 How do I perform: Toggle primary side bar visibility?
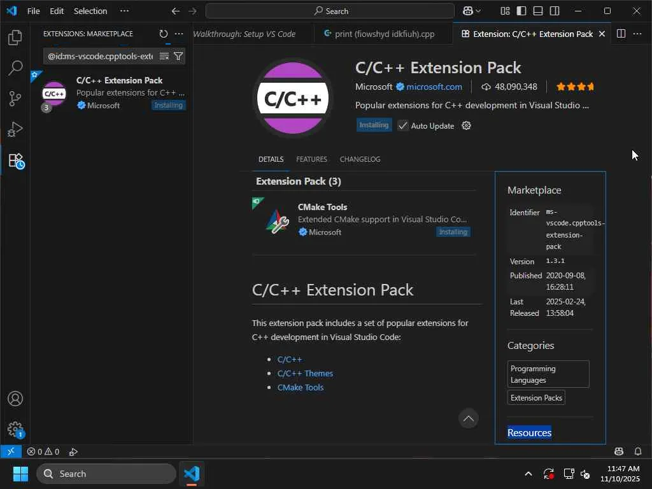click(521, 11)
